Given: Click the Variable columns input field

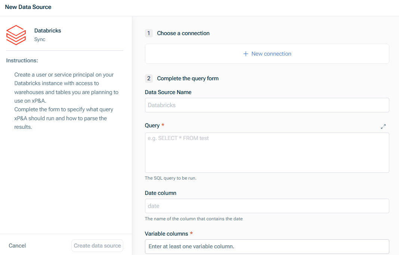Looking at the screenshot, I should (x=267, y=246).
